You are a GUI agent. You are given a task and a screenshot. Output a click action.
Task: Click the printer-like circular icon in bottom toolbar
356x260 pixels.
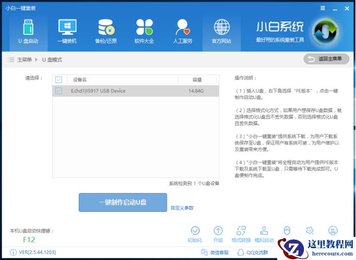click(333, 231)
